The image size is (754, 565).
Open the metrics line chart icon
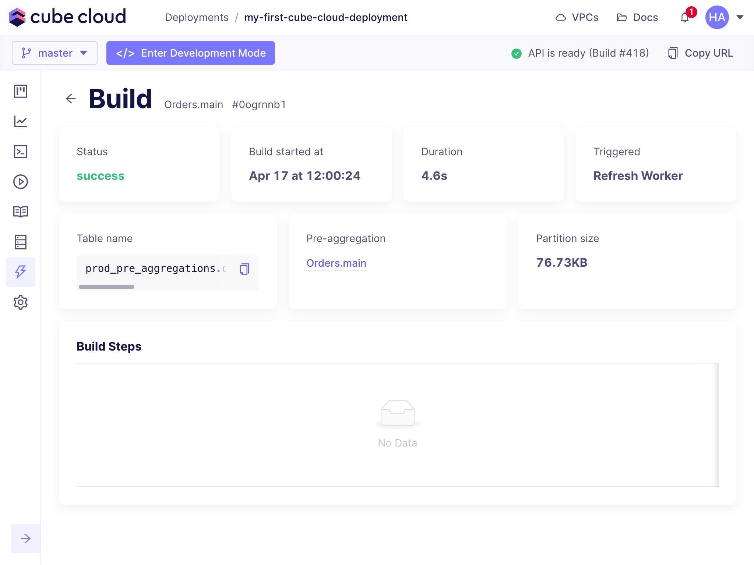(21, 121)
